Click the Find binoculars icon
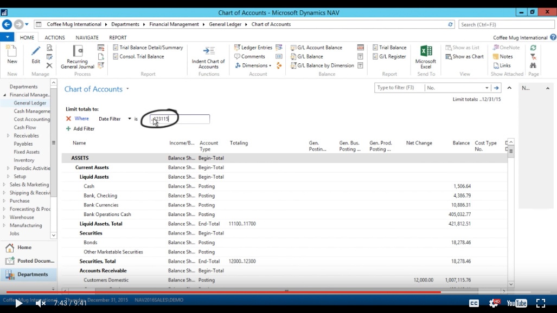 tap(533, 66)
